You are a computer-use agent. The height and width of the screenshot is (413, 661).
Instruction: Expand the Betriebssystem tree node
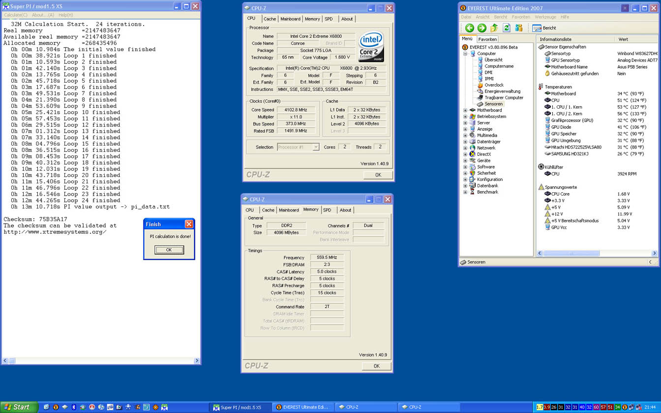(x=465, y=117)
